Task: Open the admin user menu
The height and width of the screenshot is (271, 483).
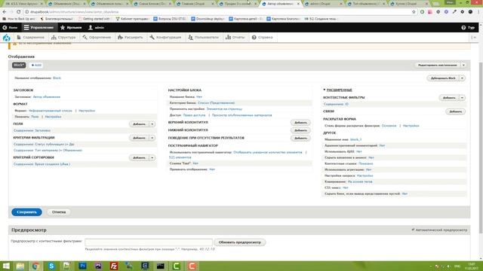Action: coord(96,27)
